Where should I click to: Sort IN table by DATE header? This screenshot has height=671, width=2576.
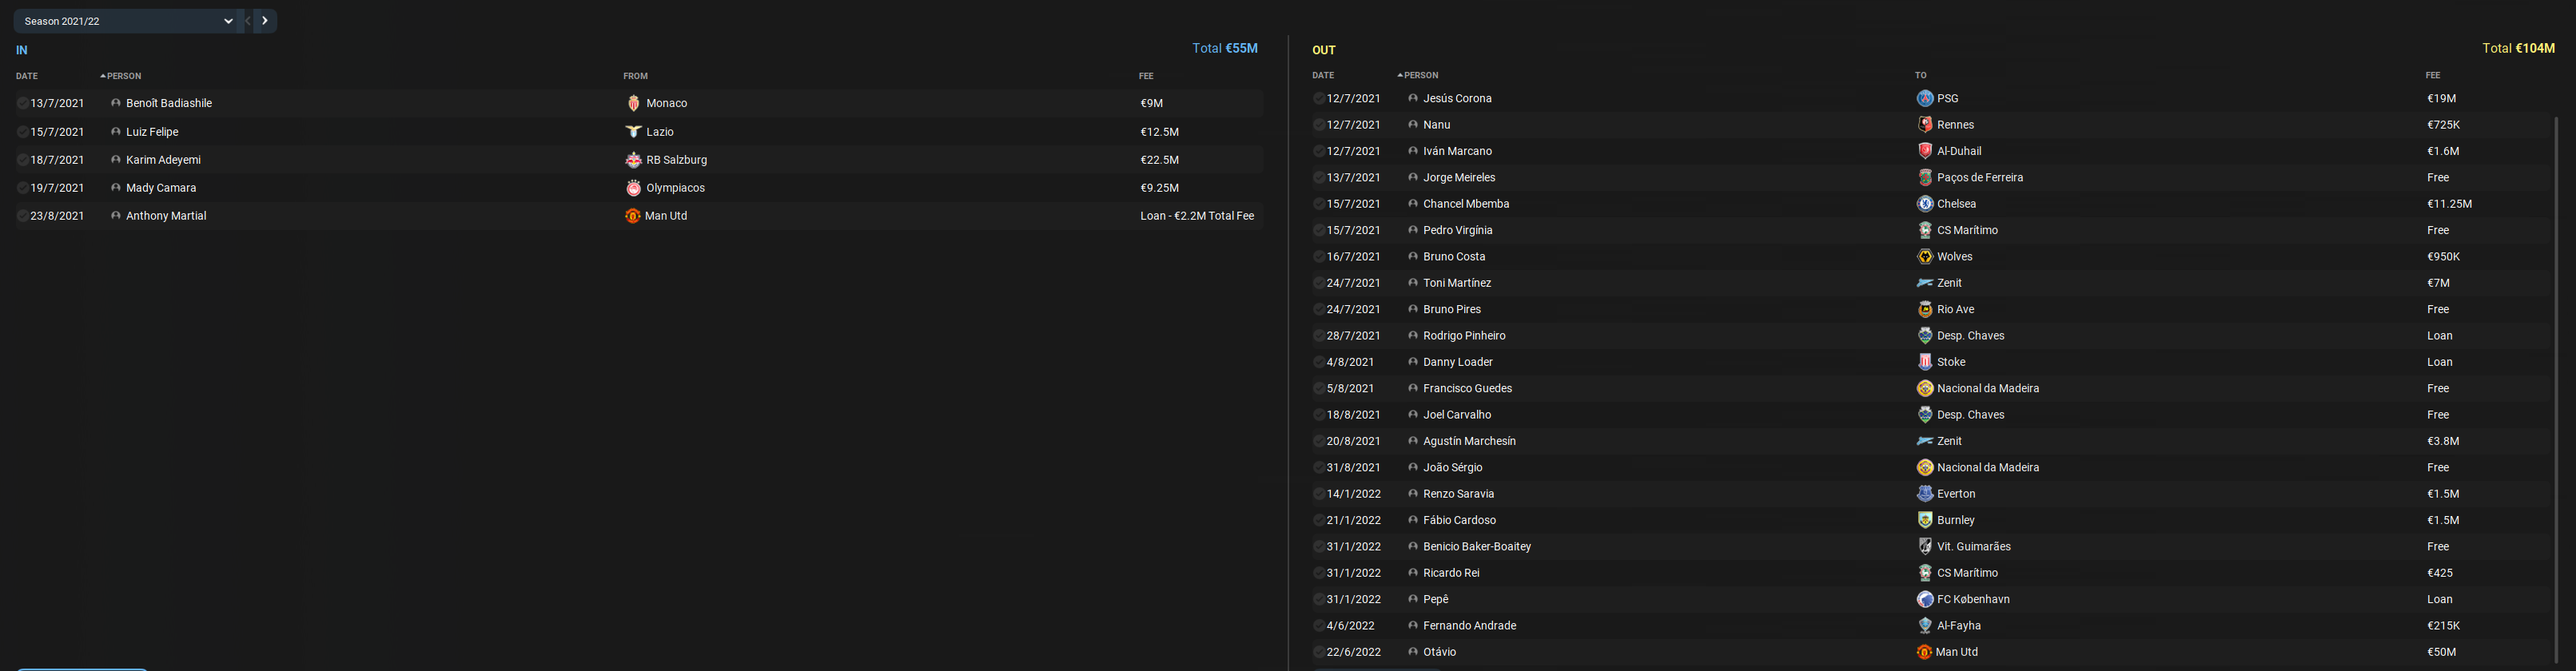coord(27,76)
